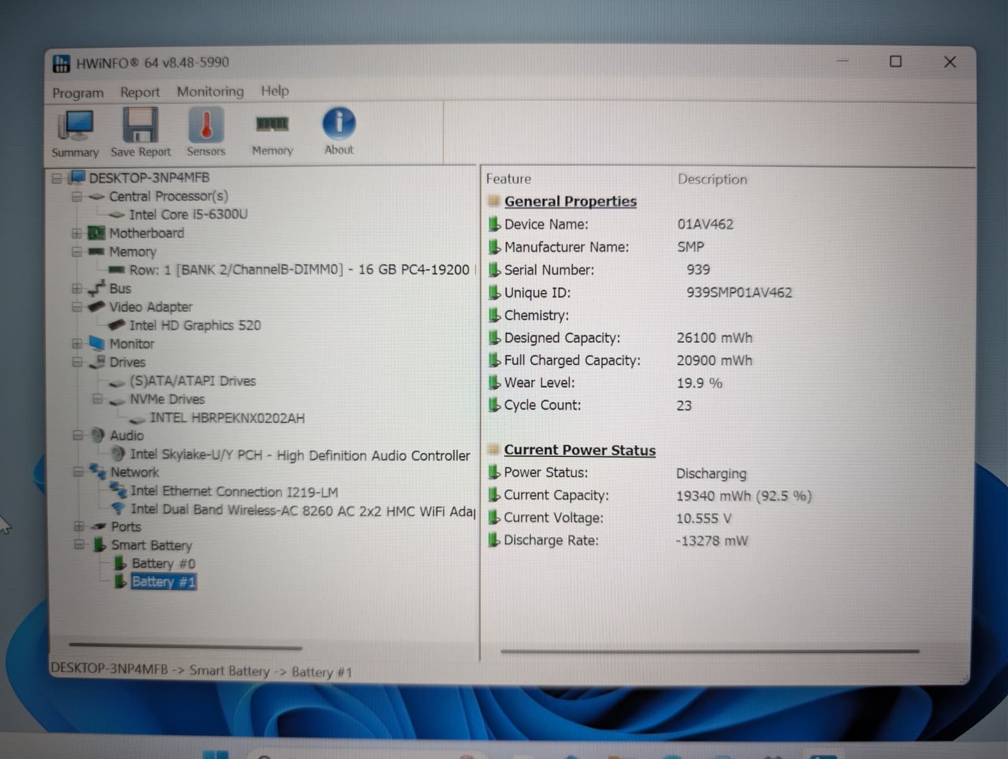
Task: Select Intel HD Graphics 520 entry
Action: point(195,325)
